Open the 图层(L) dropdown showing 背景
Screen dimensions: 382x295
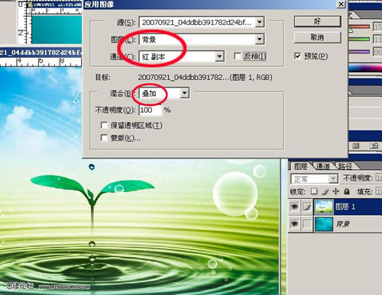point(260,39)
